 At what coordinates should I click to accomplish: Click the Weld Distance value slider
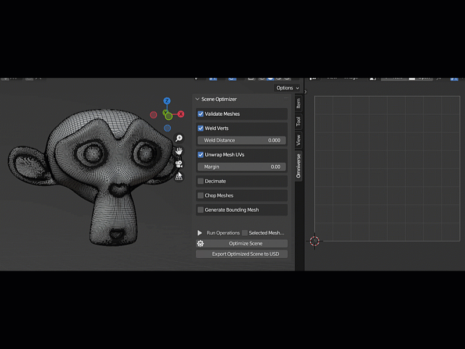tap(242, 140)
